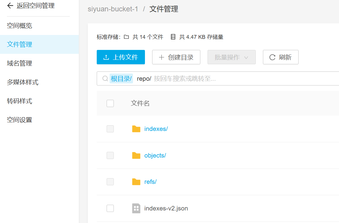Click the indexes-v2.json file name
Image resolution: width=339 pixels, height=223 pixels.
click(x=166, y=208)
